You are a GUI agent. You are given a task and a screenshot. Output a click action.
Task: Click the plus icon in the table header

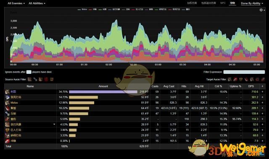pyautogui.click(x=262, y=86)
